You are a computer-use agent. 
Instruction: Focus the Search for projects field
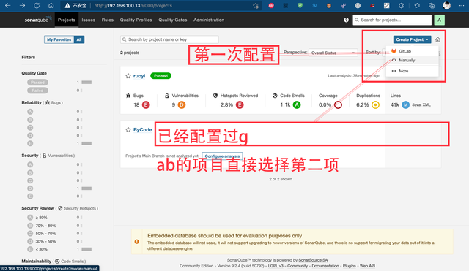[x=392, y=20]
